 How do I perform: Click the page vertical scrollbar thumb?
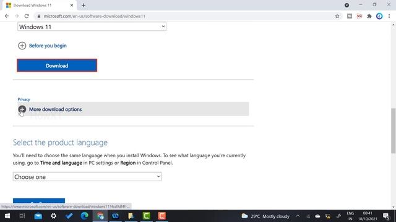394,131
